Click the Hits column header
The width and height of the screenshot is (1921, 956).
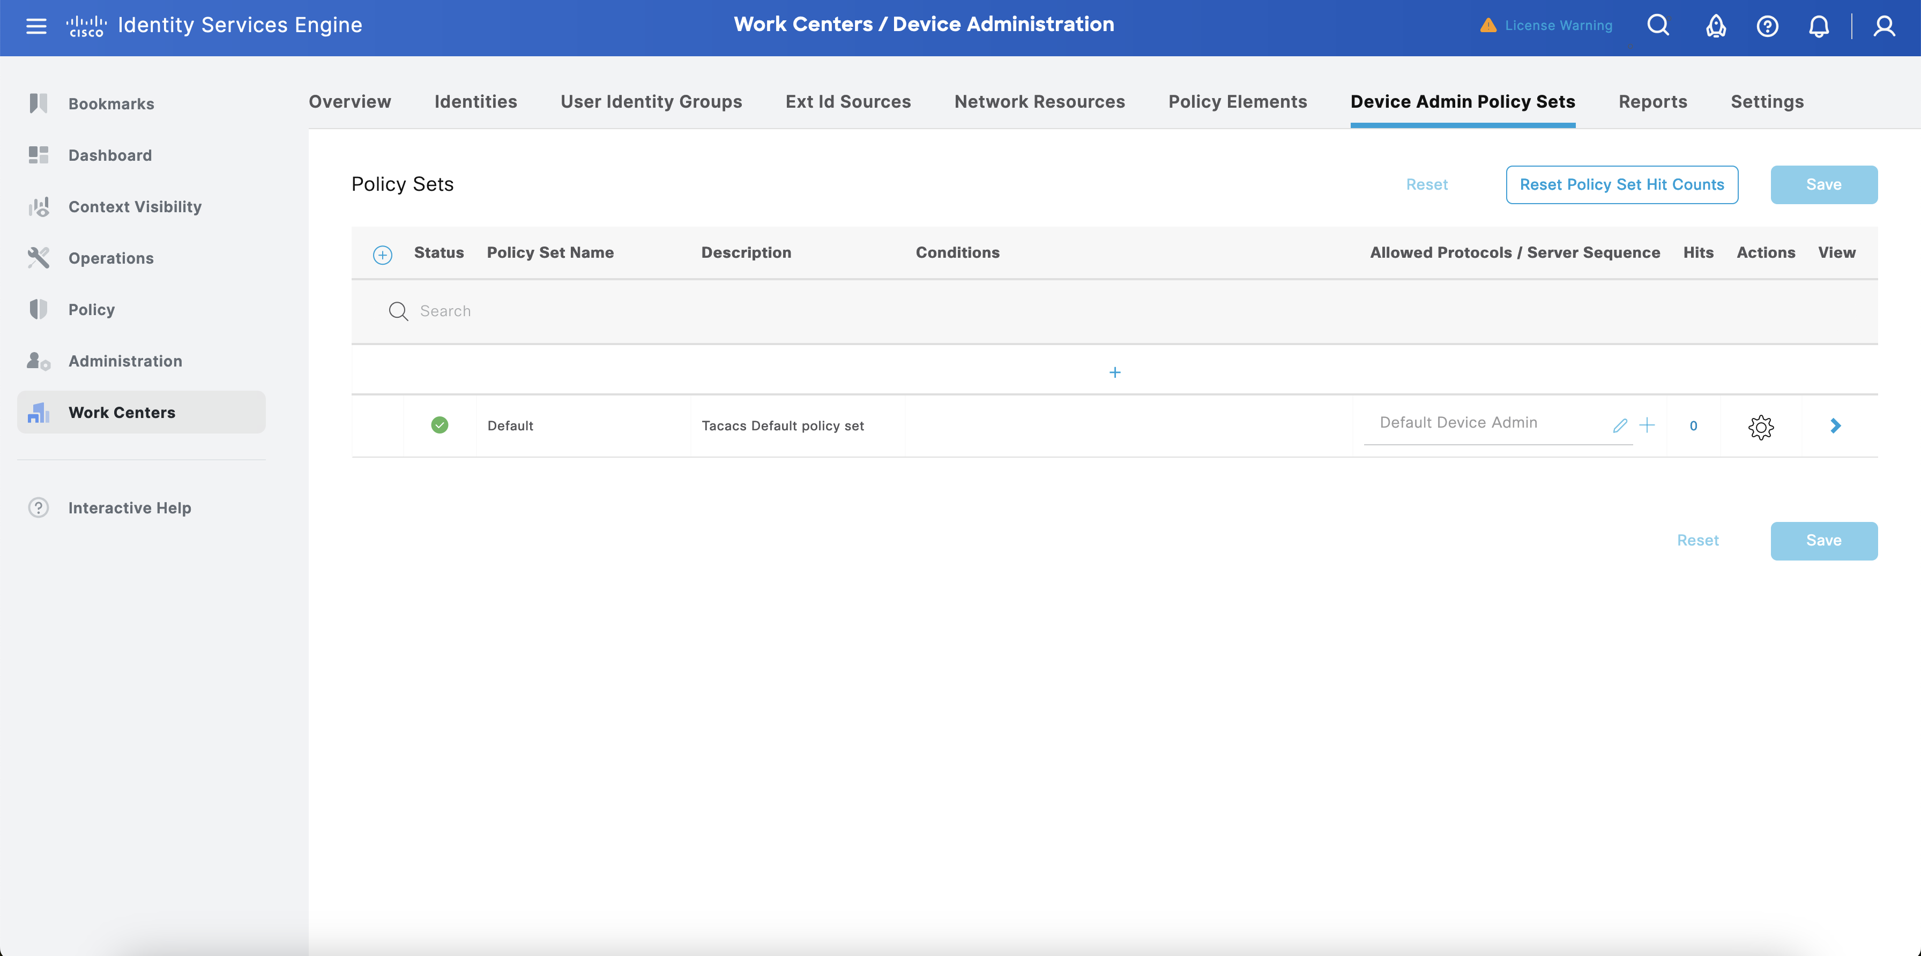[x=1698, y=253]
